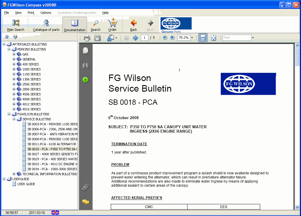Go to the next PDF page
This screenshot has height=216, width=301.
pos(135,38)
